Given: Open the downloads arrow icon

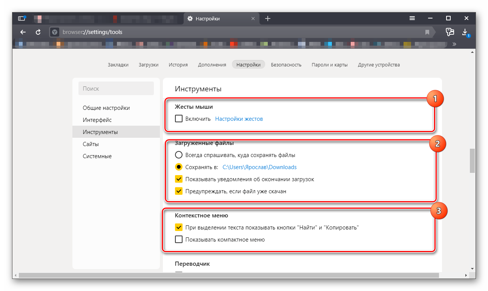Looking at the screenshot, I should [465, 32].
